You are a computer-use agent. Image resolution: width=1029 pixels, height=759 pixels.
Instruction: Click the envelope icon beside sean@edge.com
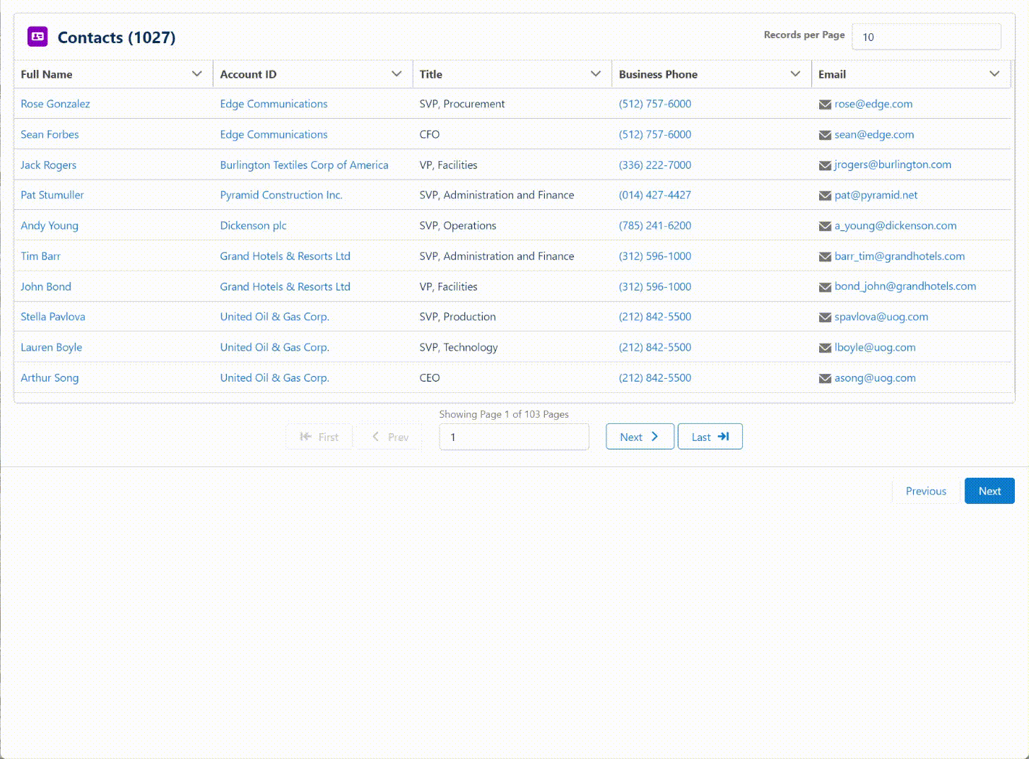coord(824,135)
